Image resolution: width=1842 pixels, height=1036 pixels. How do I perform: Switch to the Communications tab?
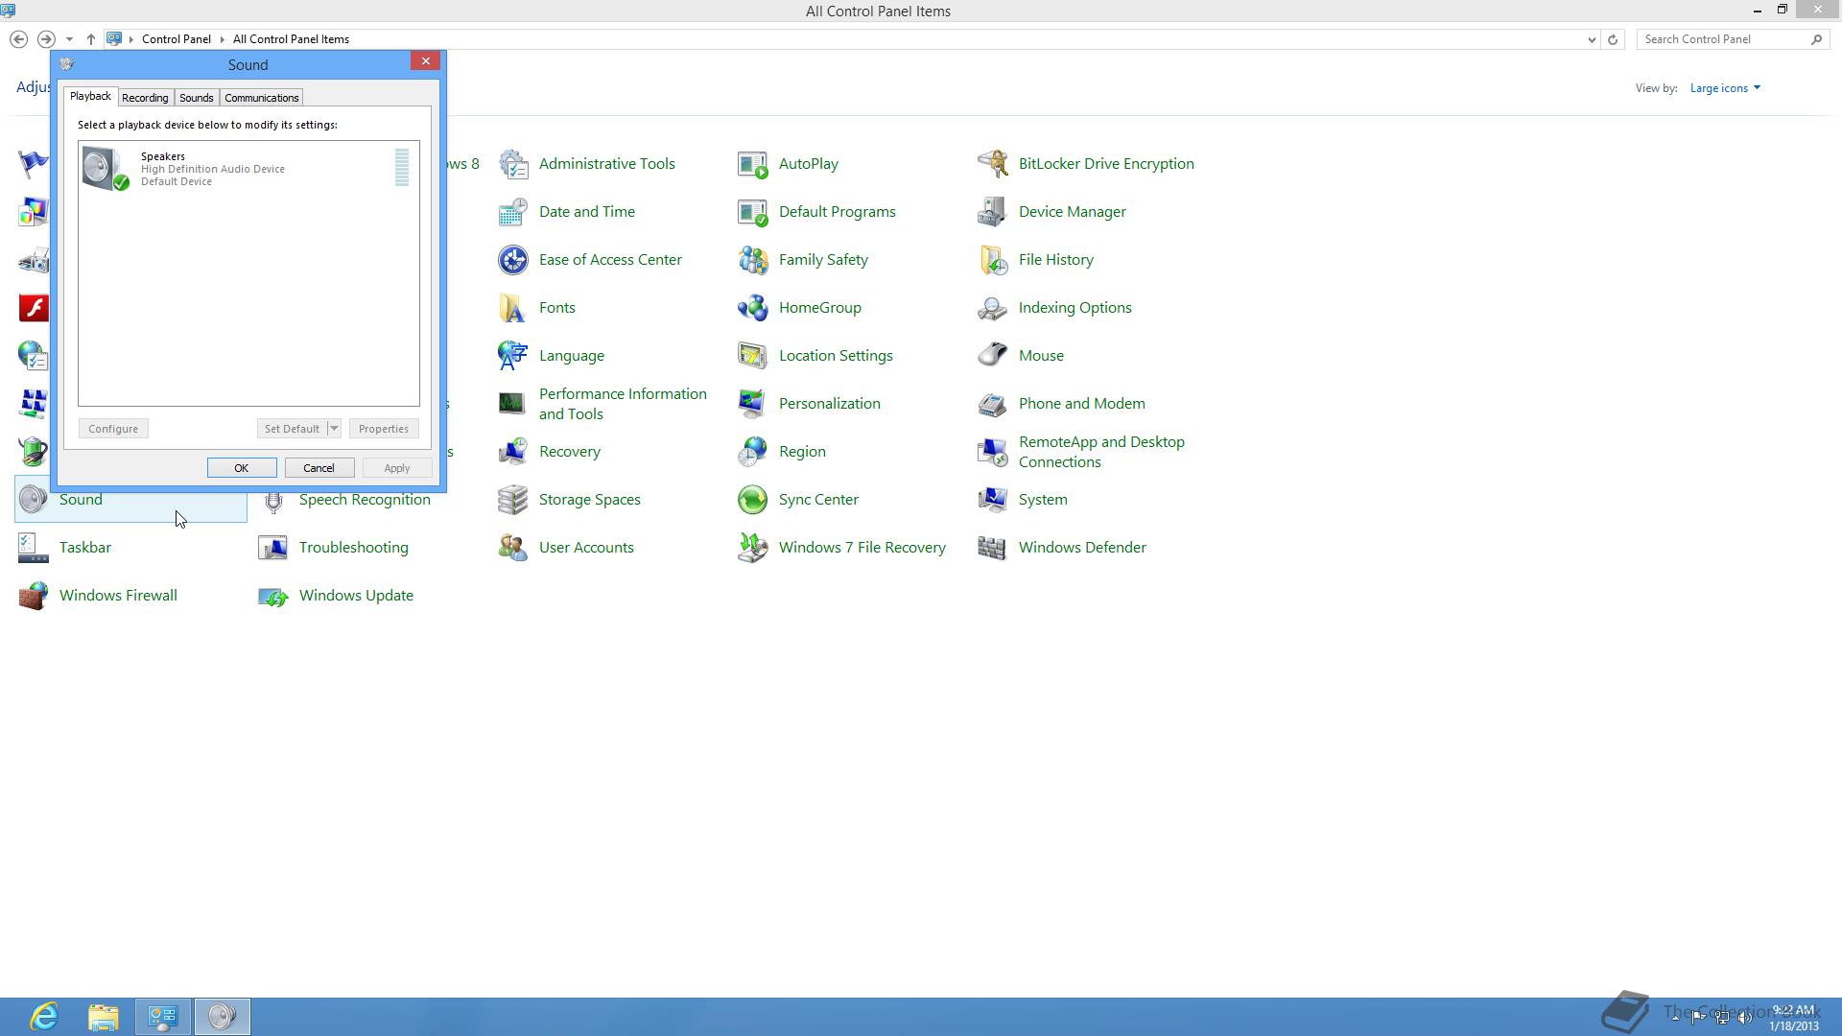[x=261, y=98]
